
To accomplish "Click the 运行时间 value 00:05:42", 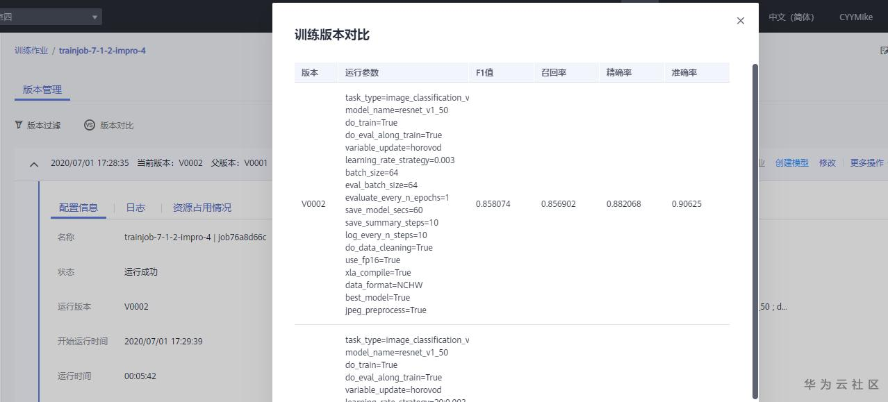I will pos(140,376).
